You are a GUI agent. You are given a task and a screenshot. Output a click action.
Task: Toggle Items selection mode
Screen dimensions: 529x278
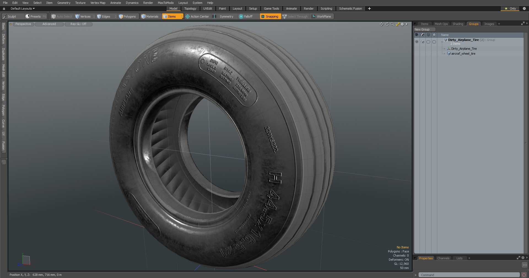click(x=172, y=16)
